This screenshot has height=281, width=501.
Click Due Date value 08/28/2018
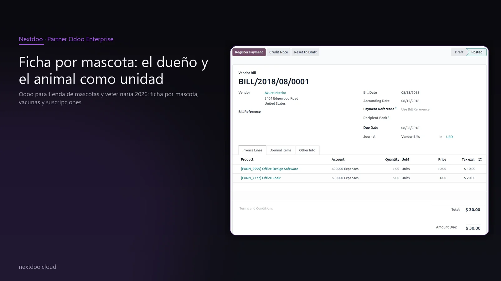click(x=410, y=128)
